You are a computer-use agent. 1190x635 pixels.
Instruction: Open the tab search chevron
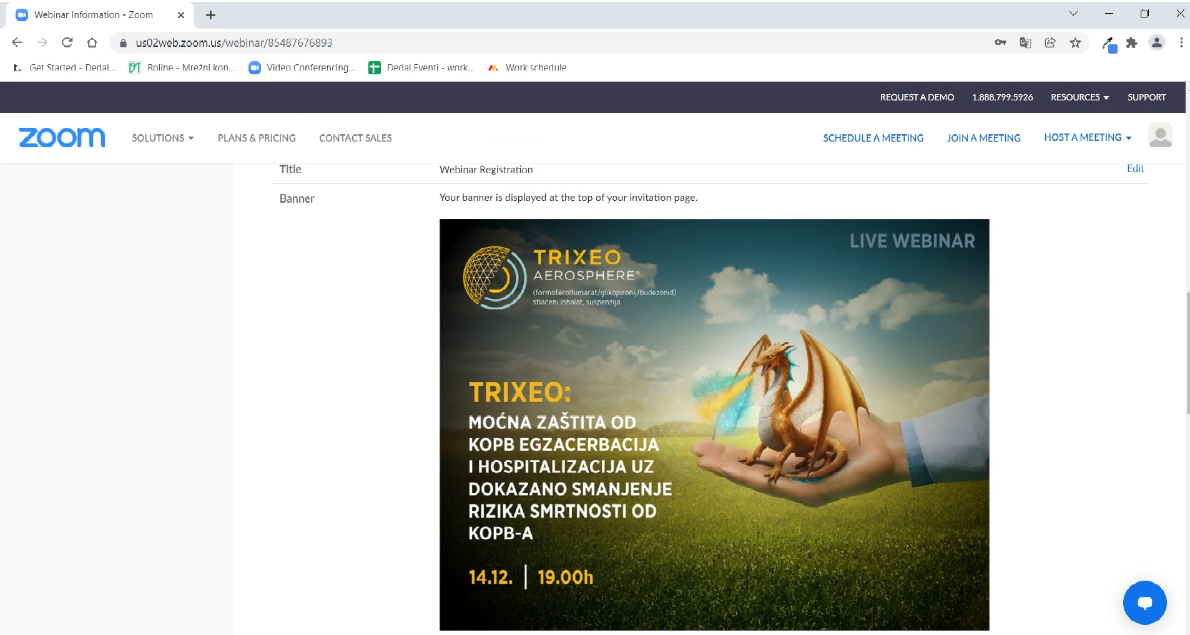point(1074,13)
